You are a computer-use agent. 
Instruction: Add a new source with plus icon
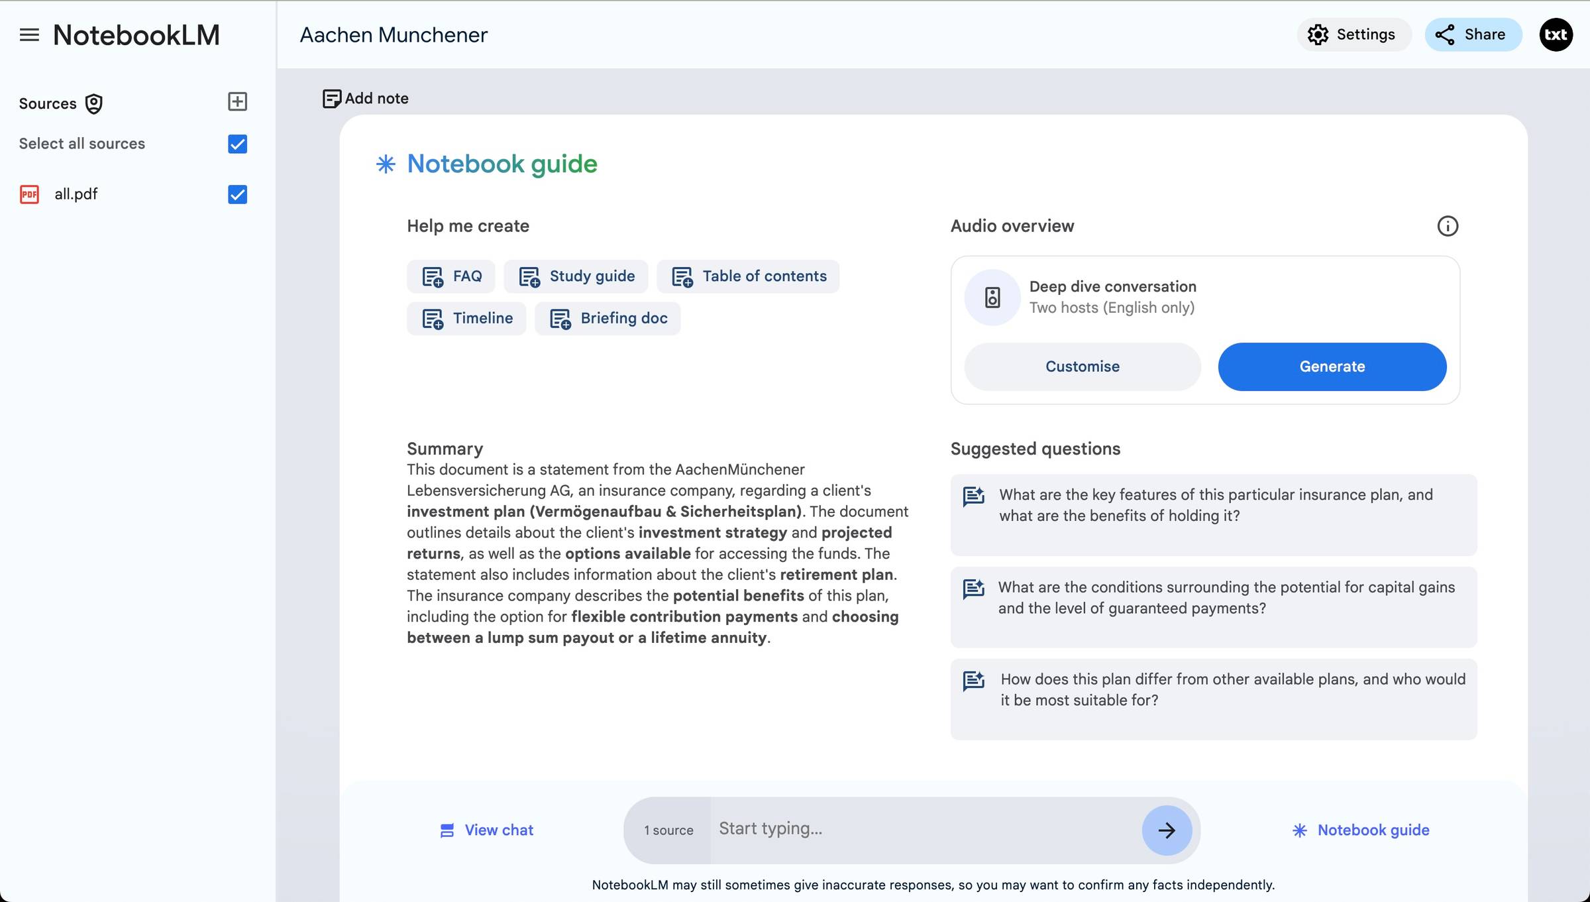point(237,101)
